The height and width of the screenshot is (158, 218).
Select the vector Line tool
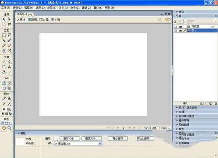pyautogui.click(x=4, y=62)
